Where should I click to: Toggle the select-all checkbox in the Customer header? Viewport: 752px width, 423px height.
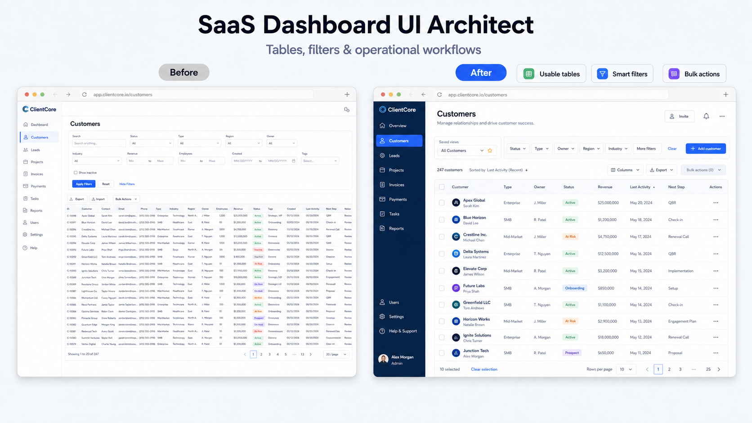pos(442,187)
